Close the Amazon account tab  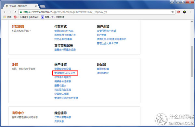36,6
